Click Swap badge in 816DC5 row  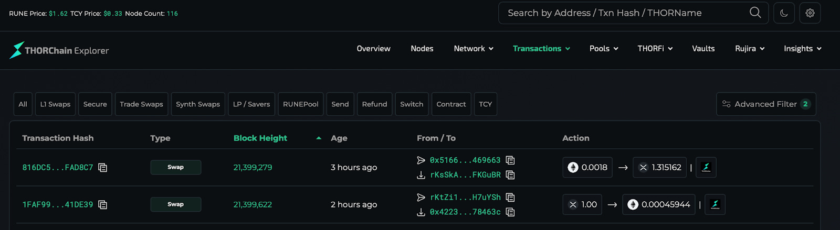(x=176, y=168)
